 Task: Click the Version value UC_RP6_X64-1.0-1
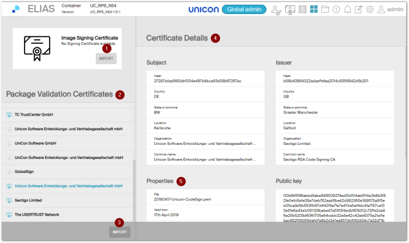105,12
